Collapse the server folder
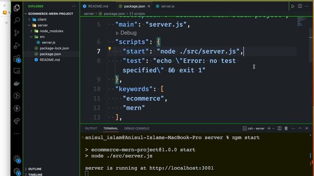 [x=43, y=25]
